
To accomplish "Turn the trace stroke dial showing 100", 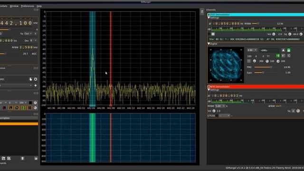I will (267, 61).
